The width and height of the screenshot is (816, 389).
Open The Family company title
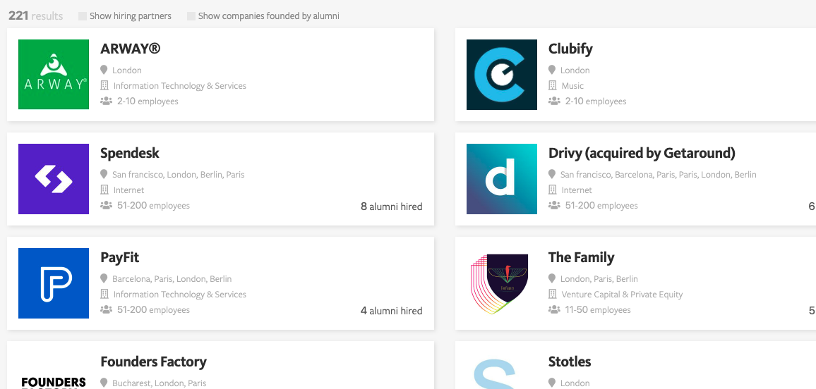coord(582,258)
